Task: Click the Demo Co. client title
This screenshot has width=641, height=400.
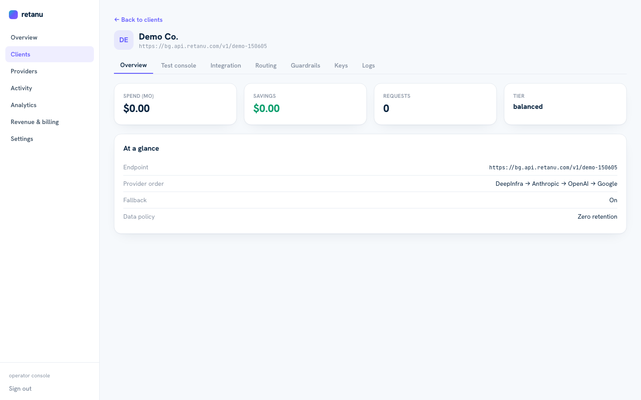Action: (158, 36)
